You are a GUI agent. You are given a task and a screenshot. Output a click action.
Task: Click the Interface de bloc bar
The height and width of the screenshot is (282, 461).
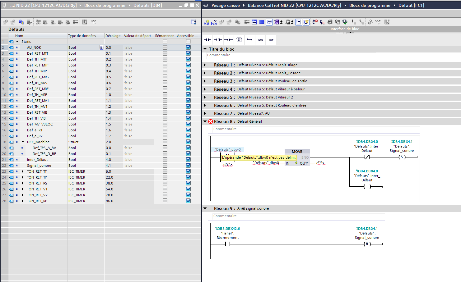(x=344, y=29)
